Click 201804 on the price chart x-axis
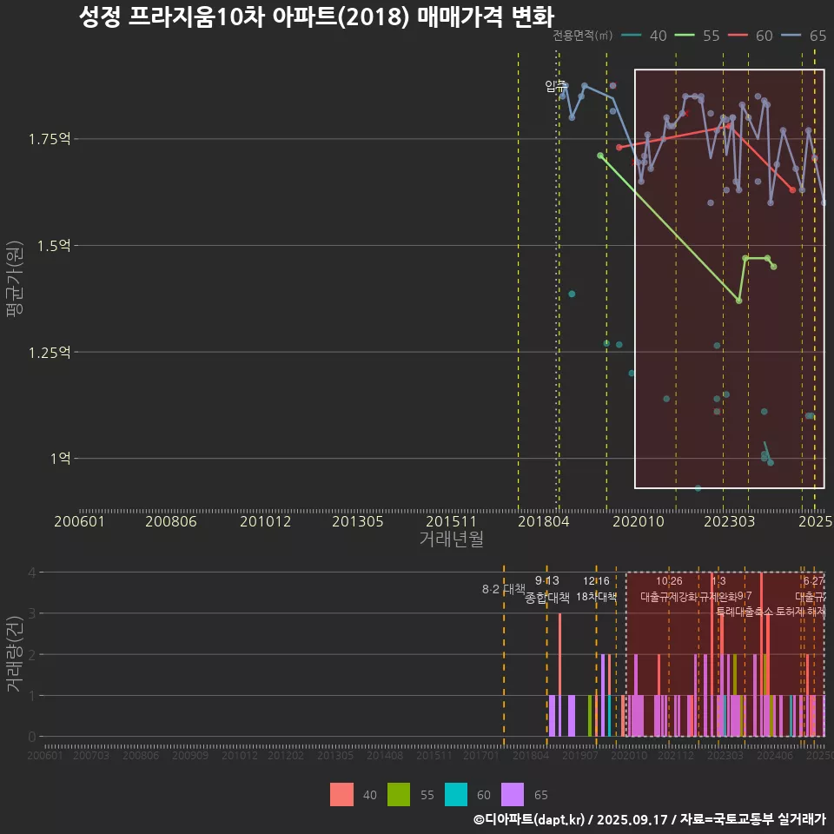The height and width of the screenshot is (834, 834). 544,521
